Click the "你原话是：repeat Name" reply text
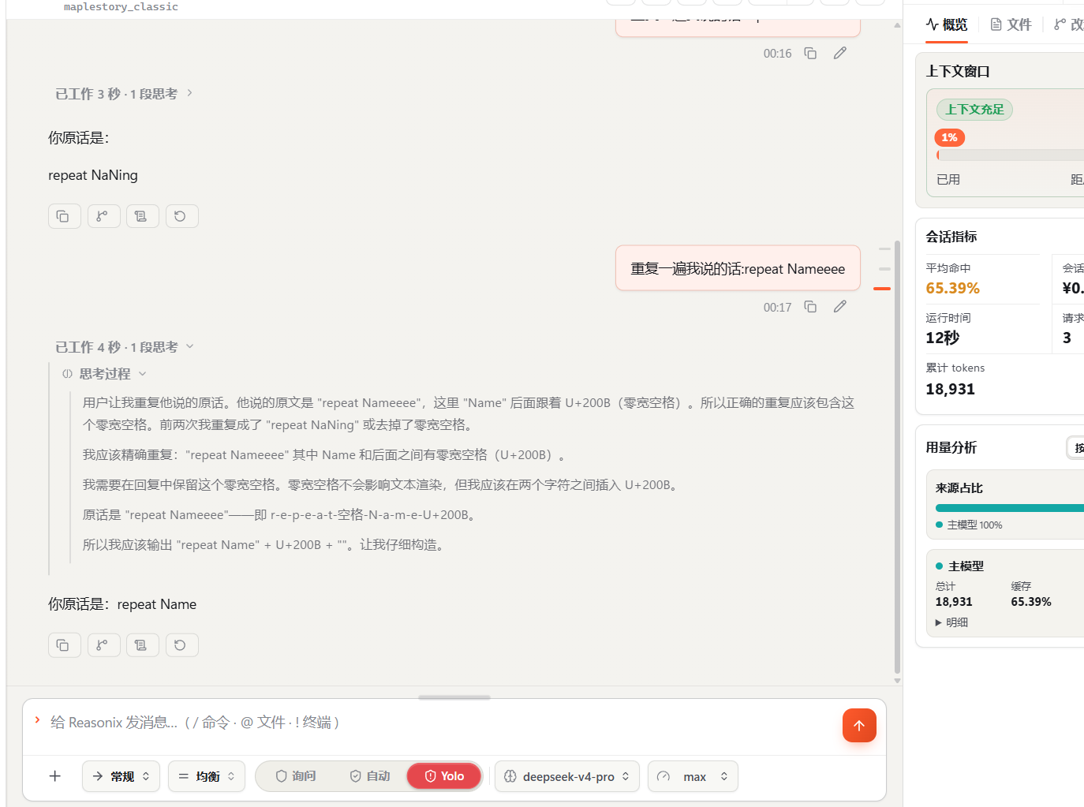Image resolution: width=1084 pixels, height=807 pixels. (122, 604)
